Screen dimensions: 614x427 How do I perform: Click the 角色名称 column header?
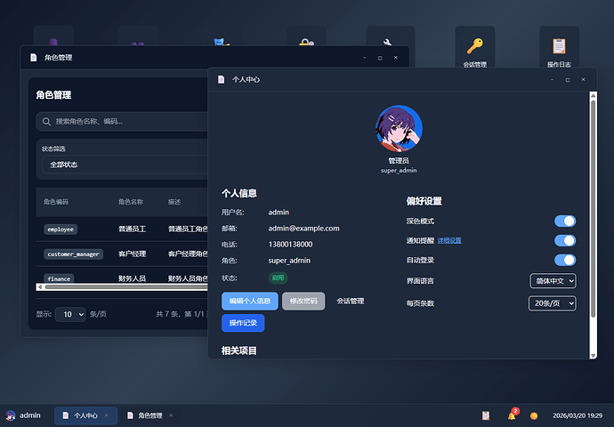tap(131, 202)
